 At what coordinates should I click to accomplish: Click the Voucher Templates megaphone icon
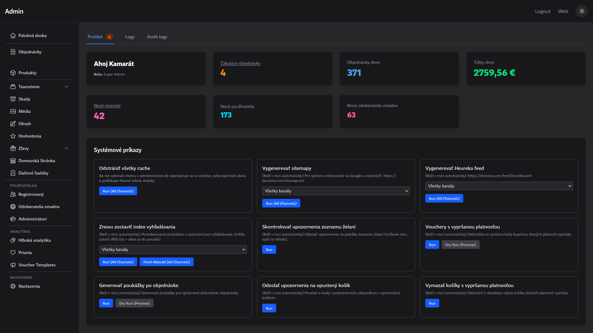click(x=13, y=265)
